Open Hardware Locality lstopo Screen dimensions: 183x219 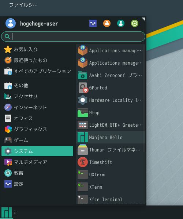(x=111, y=100)
